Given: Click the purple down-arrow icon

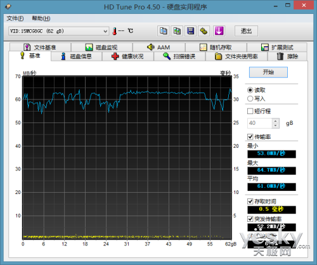Looking at the screenshot, I should click(219, 31).
